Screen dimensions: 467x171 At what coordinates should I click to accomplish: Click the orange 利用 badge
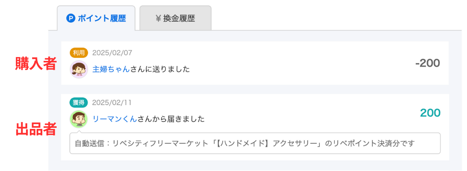(79, 53)
